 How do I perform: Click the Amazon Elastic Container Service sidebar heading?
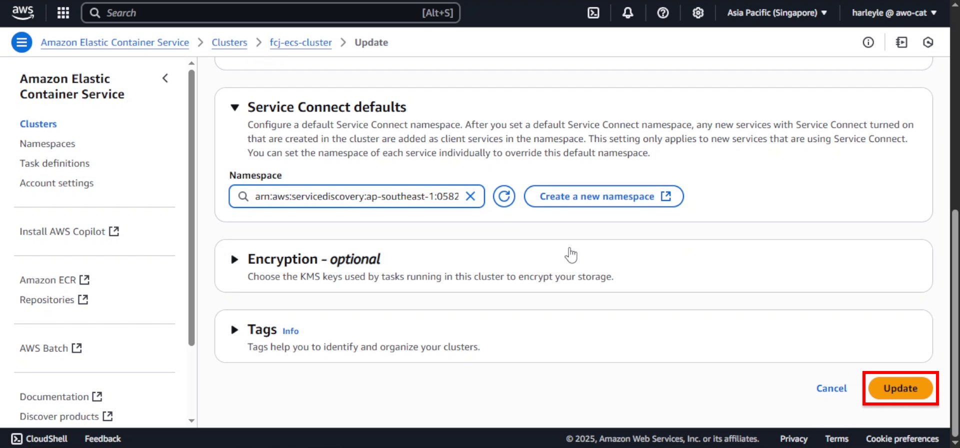coord(72,86)
